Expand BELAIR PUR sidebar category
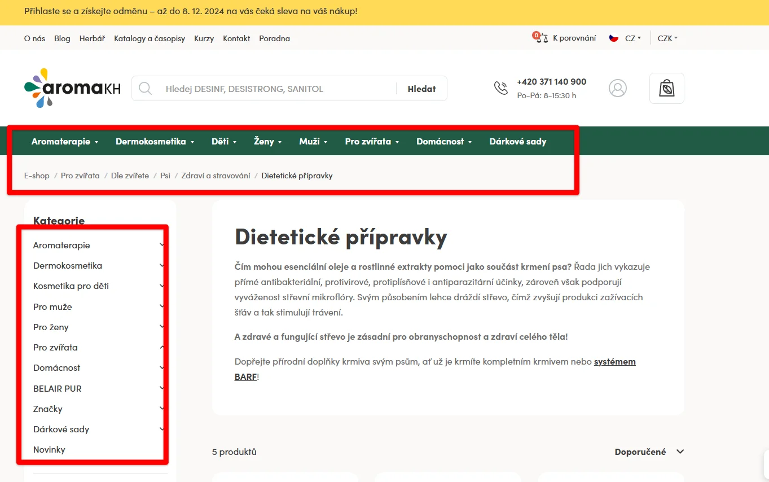Screen dimensions: 769x482 click(162, 388)
